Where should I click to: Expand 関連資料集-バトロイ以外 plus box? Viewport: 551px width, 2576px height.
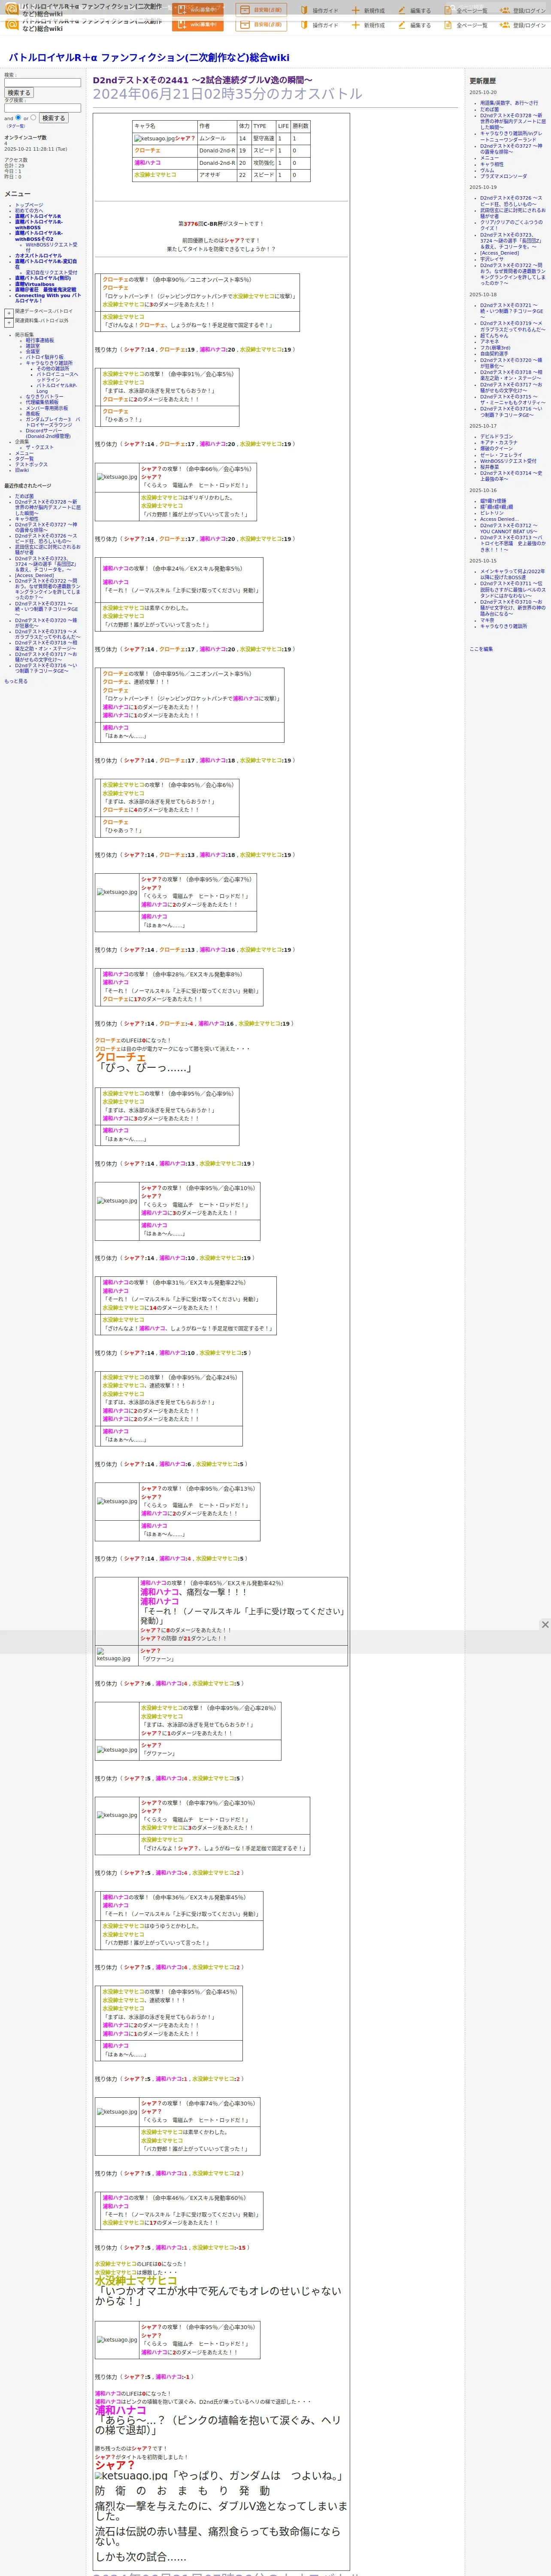coord(9,322)
